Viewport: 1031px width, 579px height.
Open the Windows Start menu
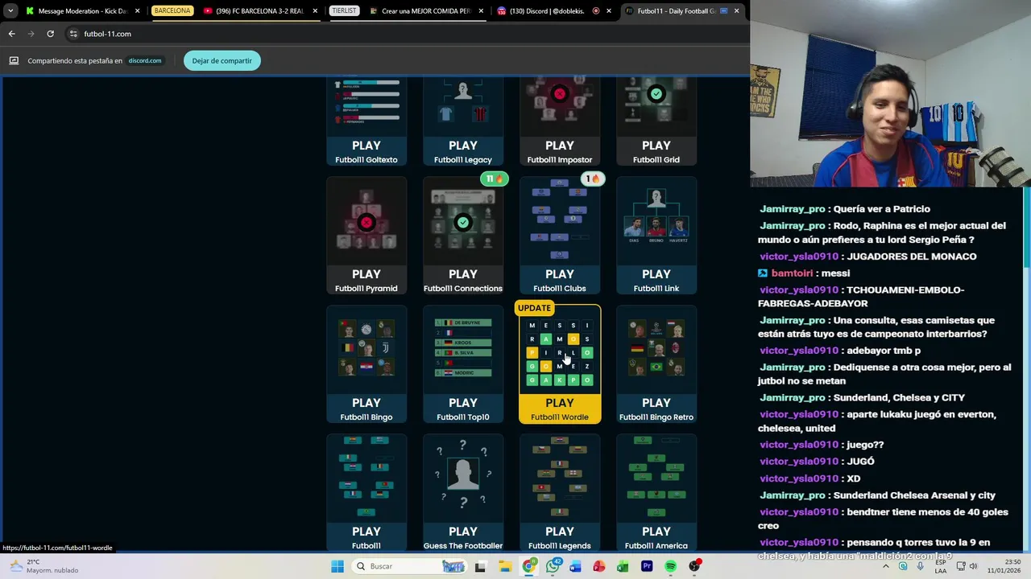[337, 566]
